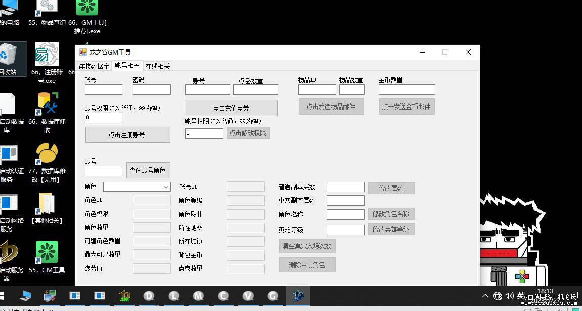Focus the 物品ID input field

tap(317, 89)
